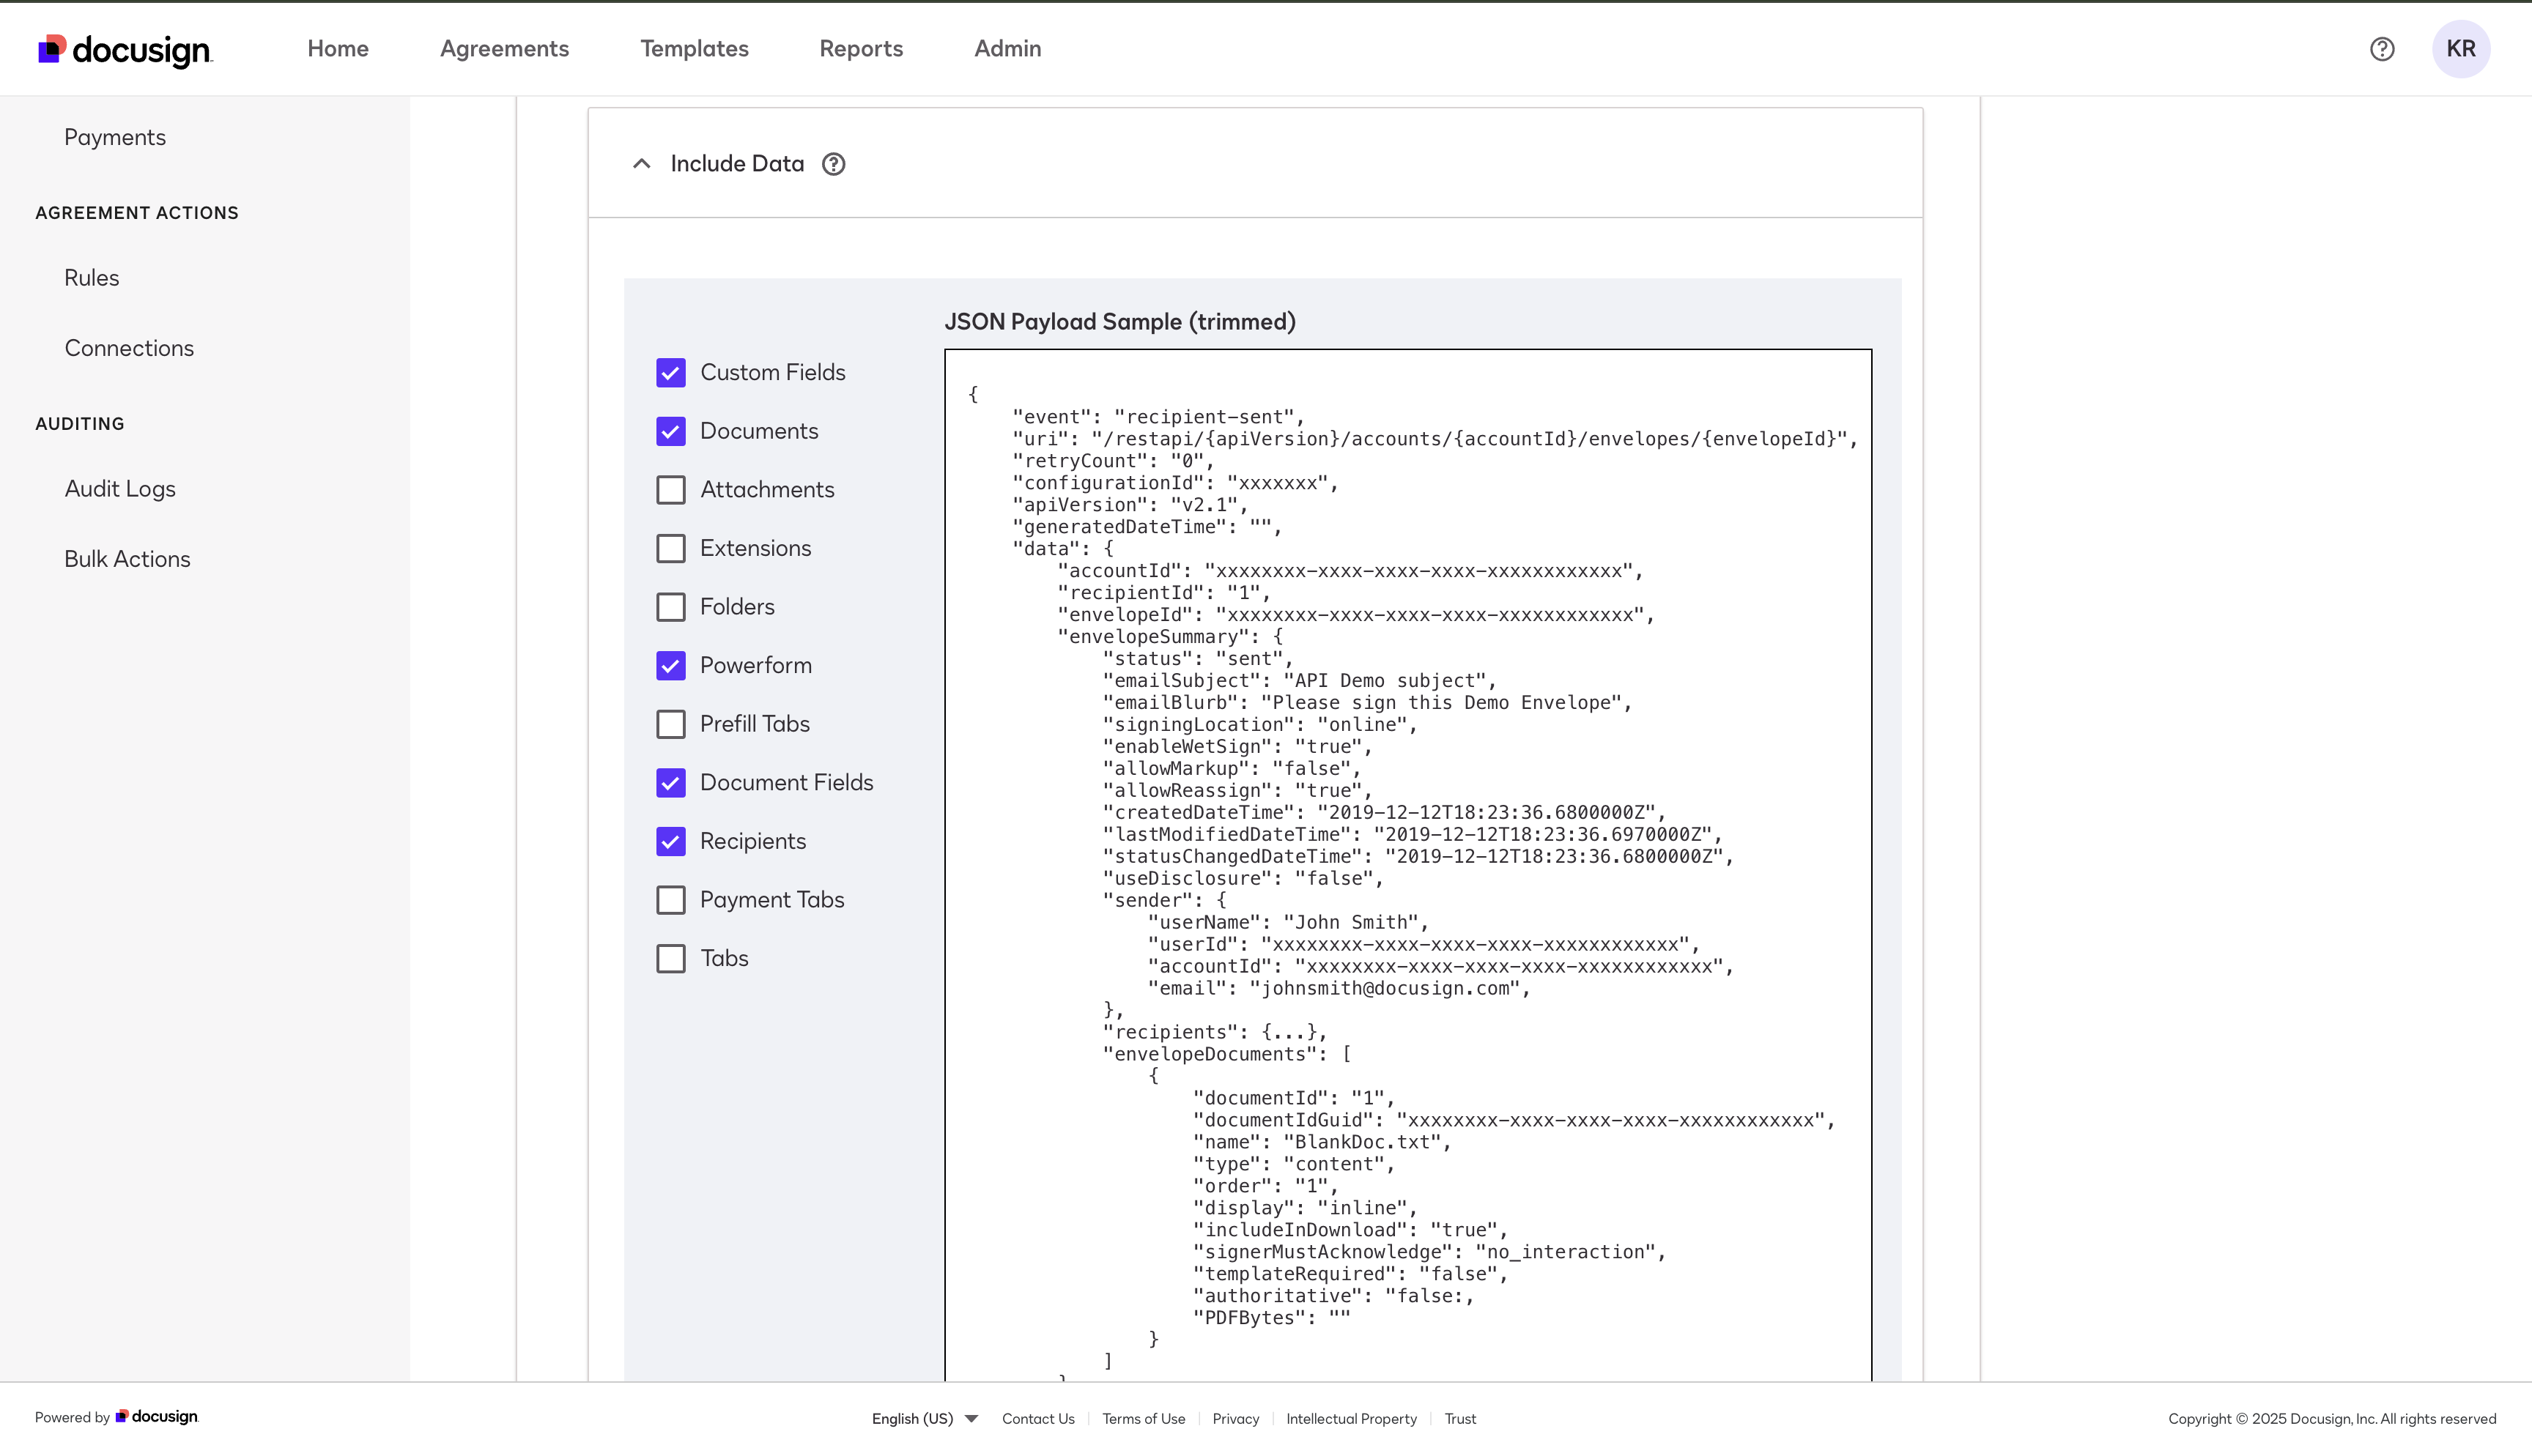Screen dimensions: 2532x1456
Task: Enable the Tabs checkbox
Action: coord(670,958)
